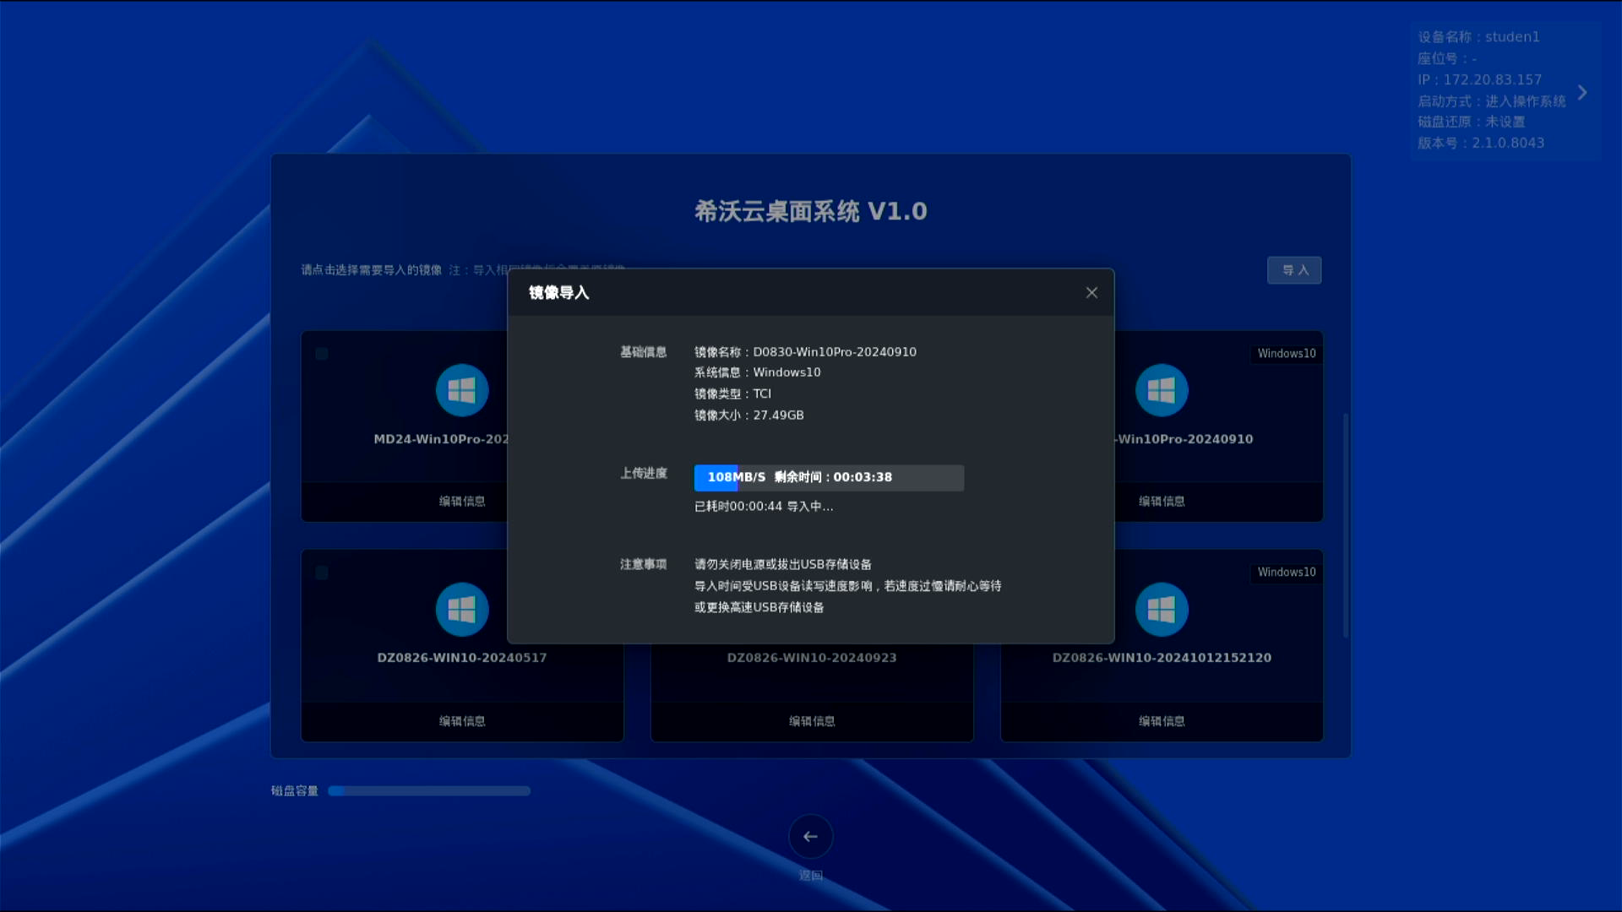This screenshot has width=1622, height=912.
Task: Tick the checkbox on the DZ0826-WIN10-20240517 card
Action: 322,573
